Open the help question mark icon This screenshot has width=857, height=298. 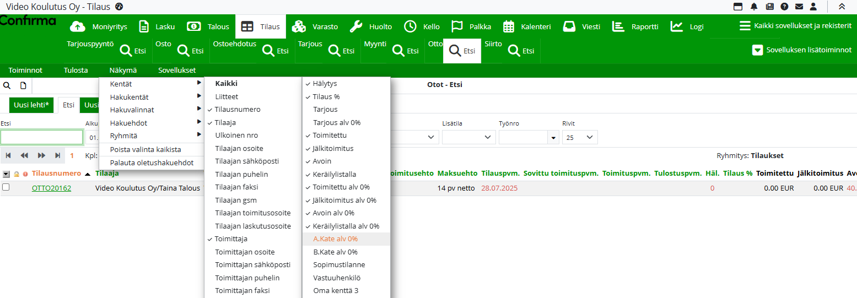(784, 7)
